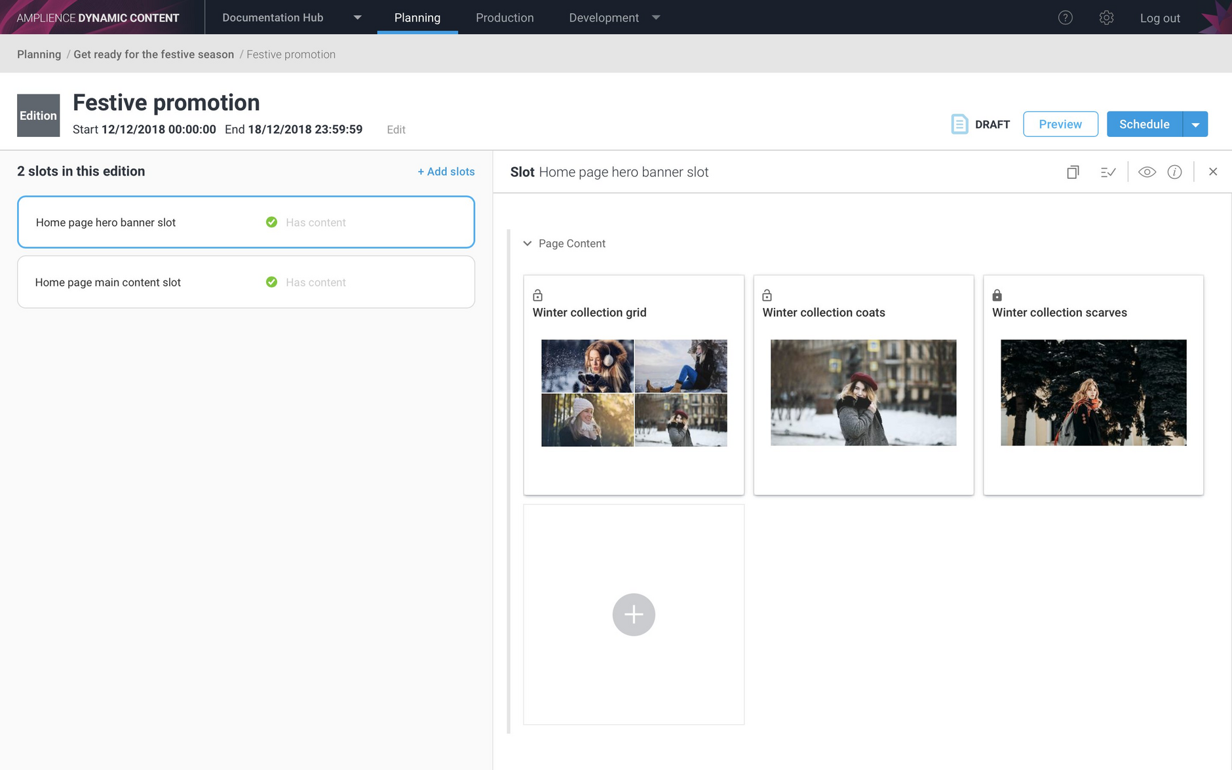Close the slot panel with X
1232x770 pixels.
(x=1213, y=172)
